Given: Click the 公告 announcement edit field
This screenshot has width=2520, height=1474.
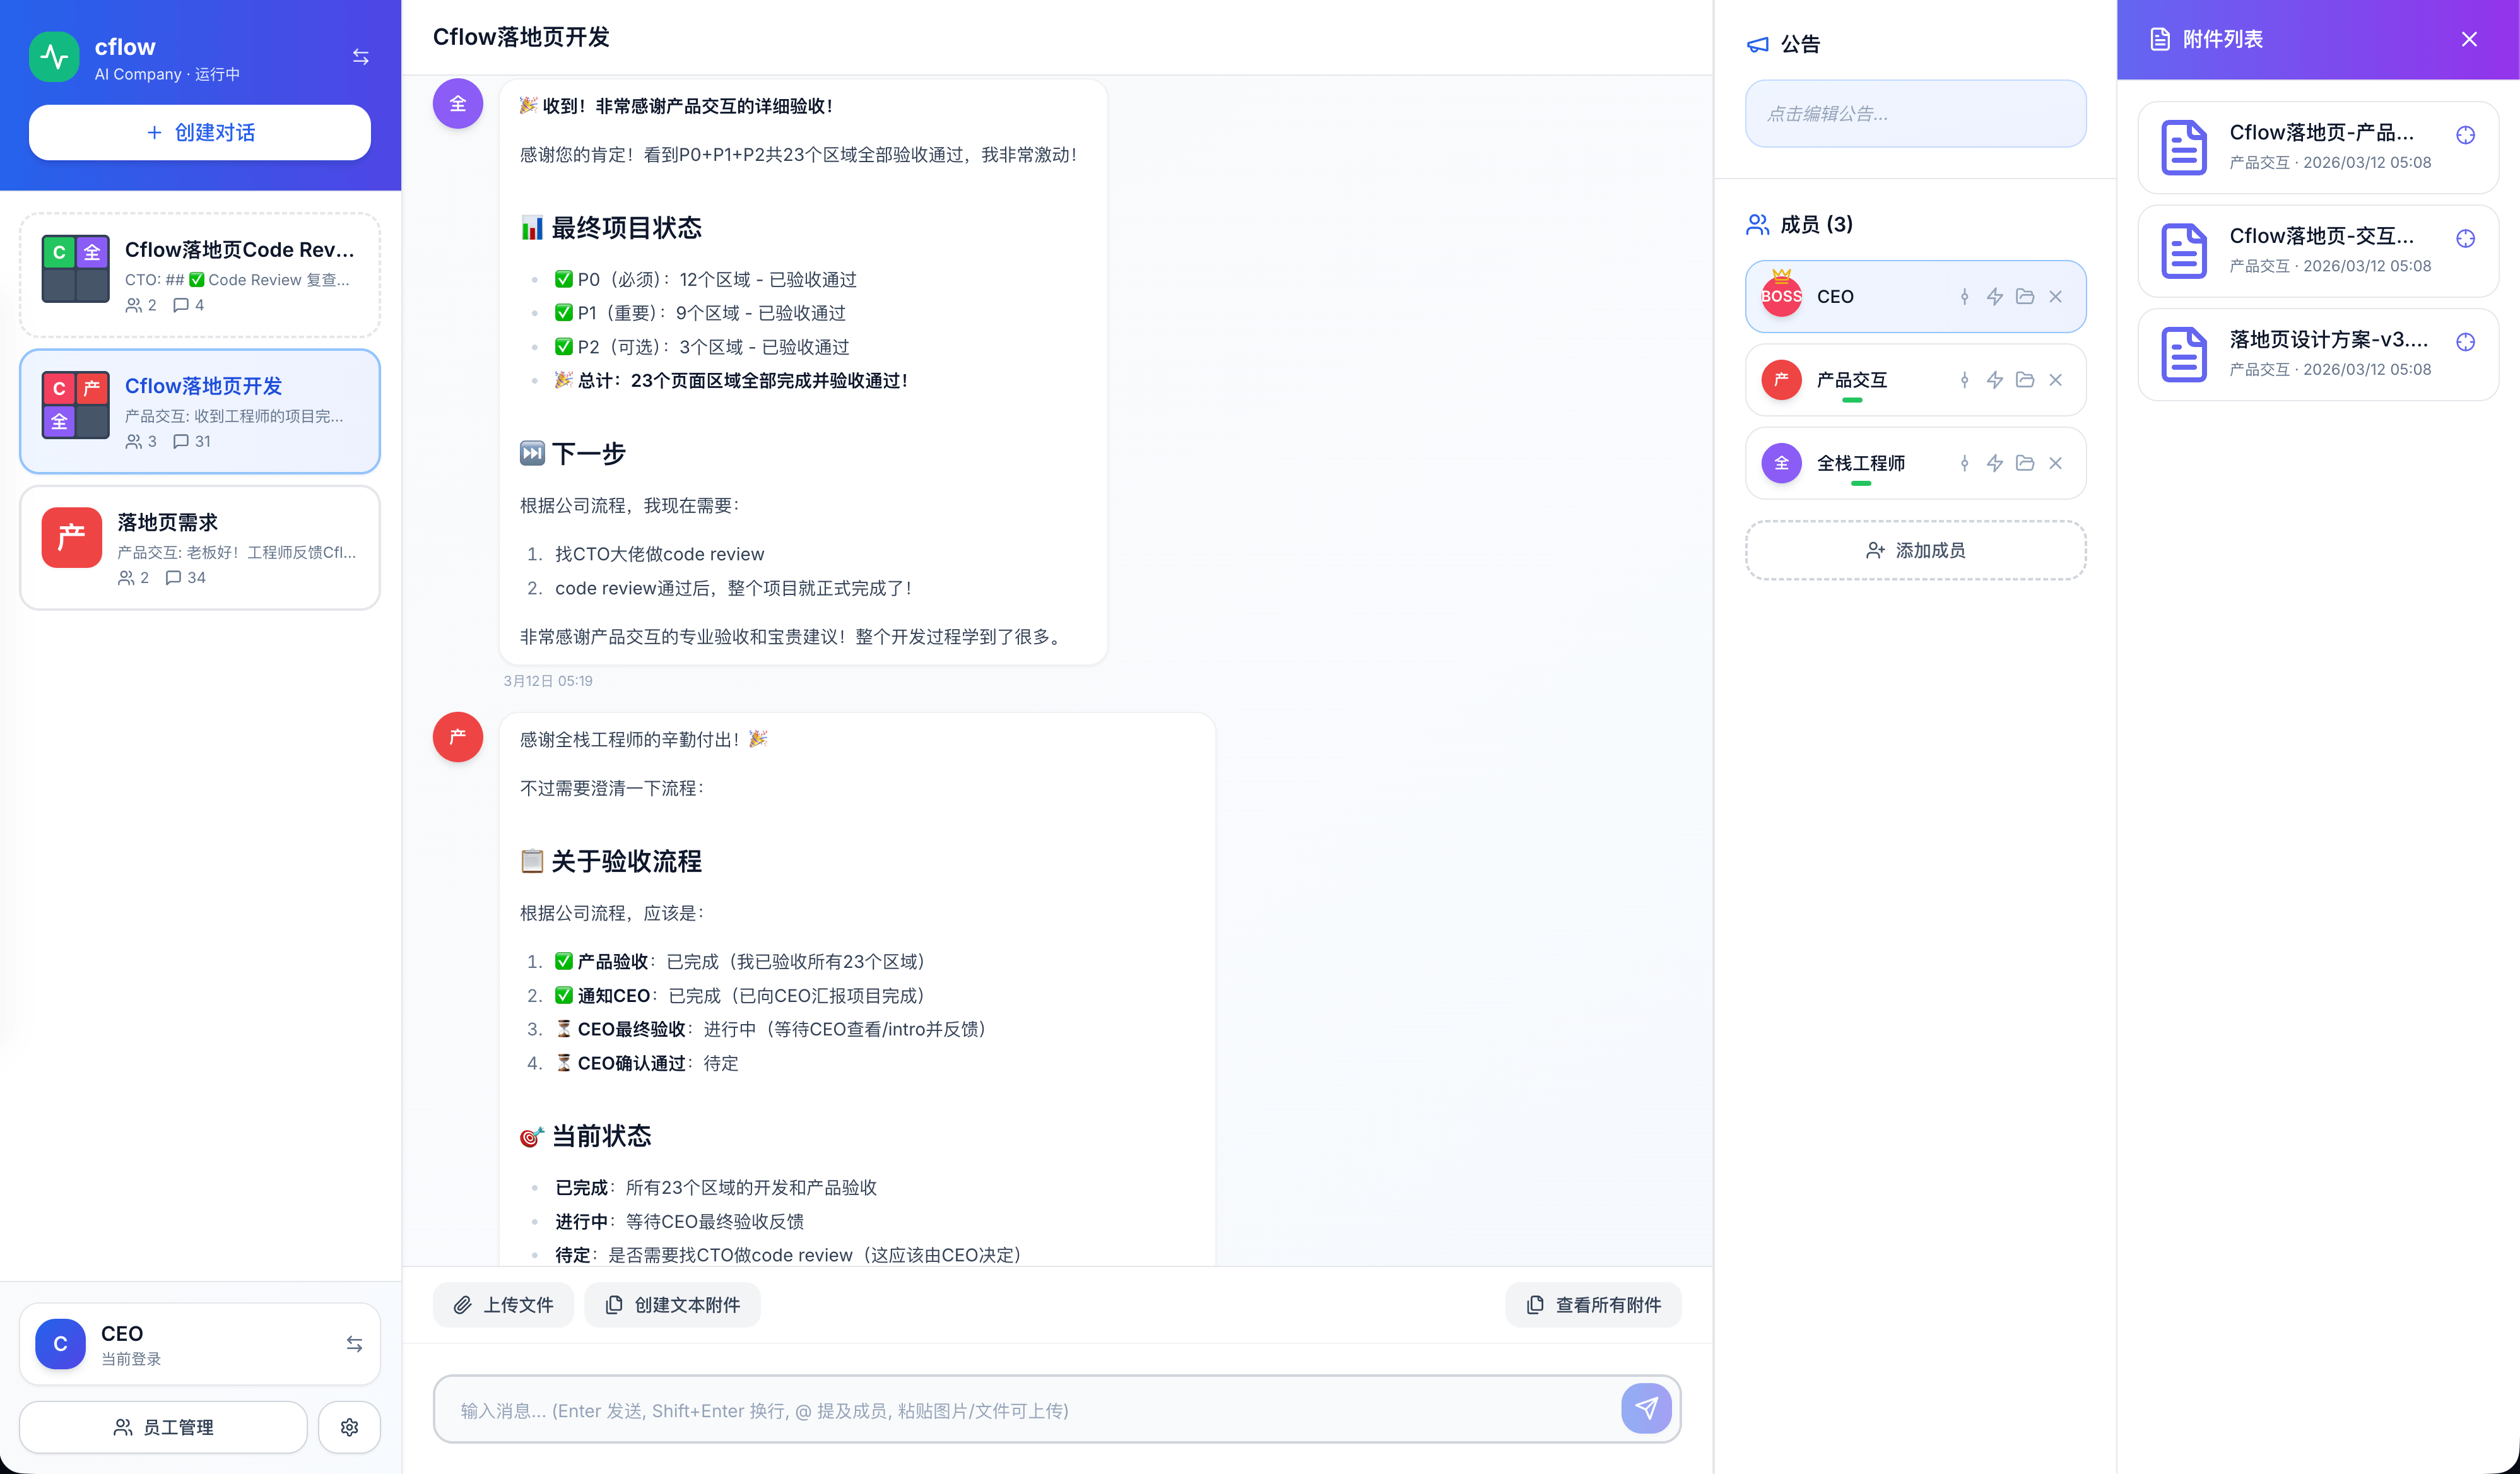Looking at the screenshot, I should click(x=1915, y=114).
